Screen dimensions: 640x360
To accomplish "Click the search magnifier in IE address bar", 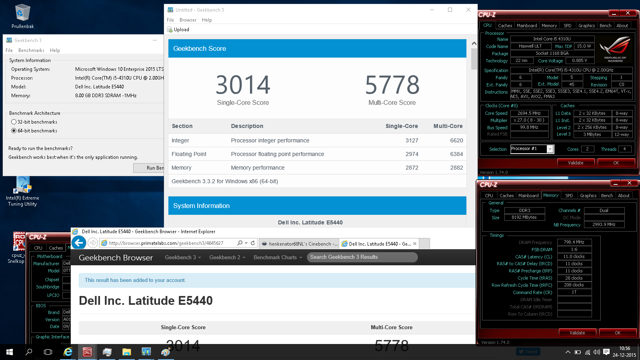I will [x=240, y=243].
